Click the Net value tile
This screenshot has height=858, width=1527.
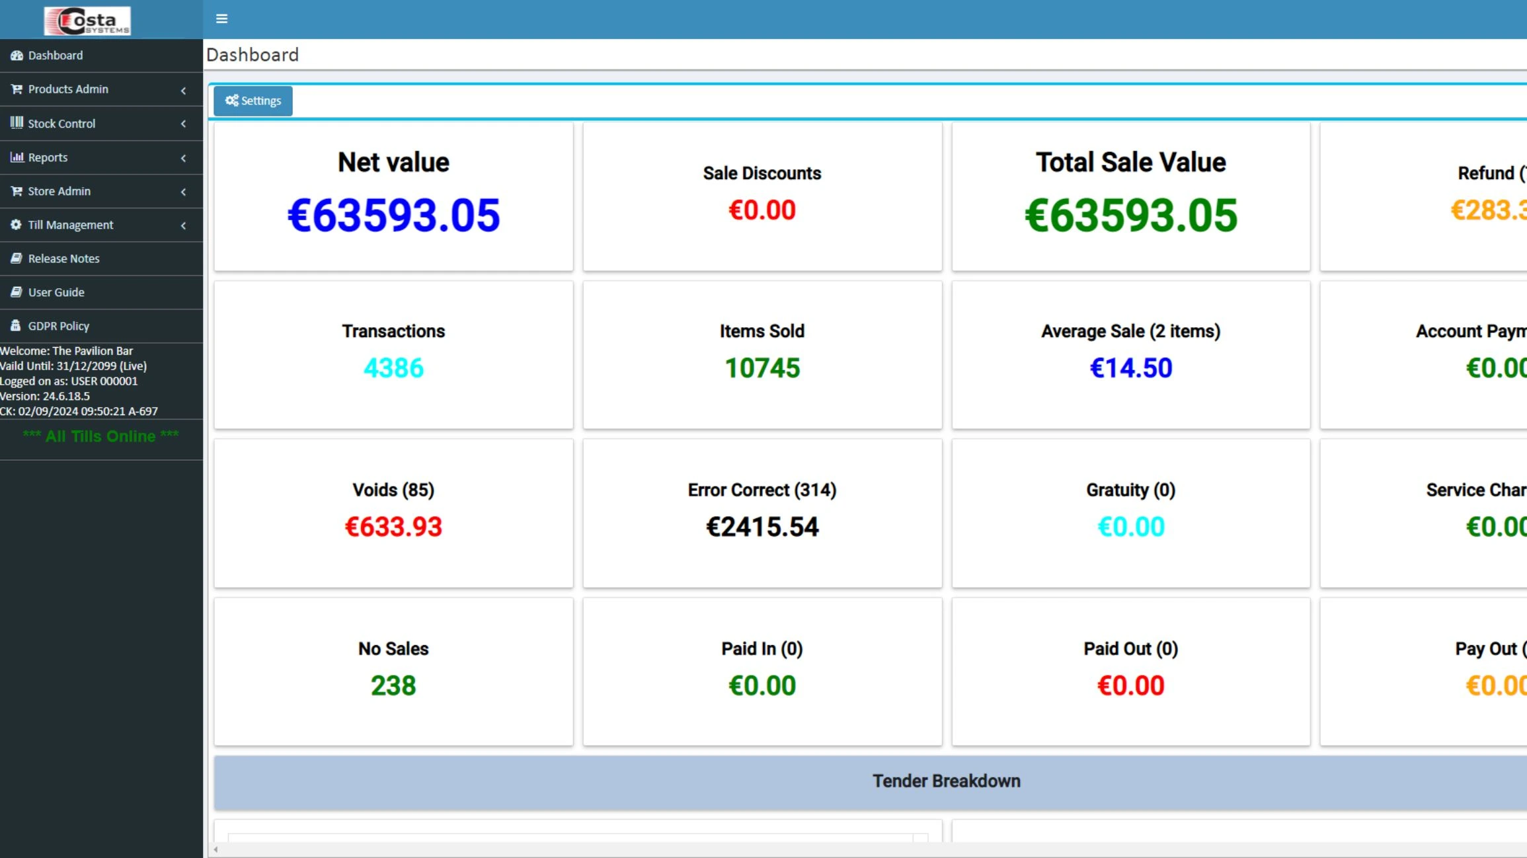(x=393, y=196)
